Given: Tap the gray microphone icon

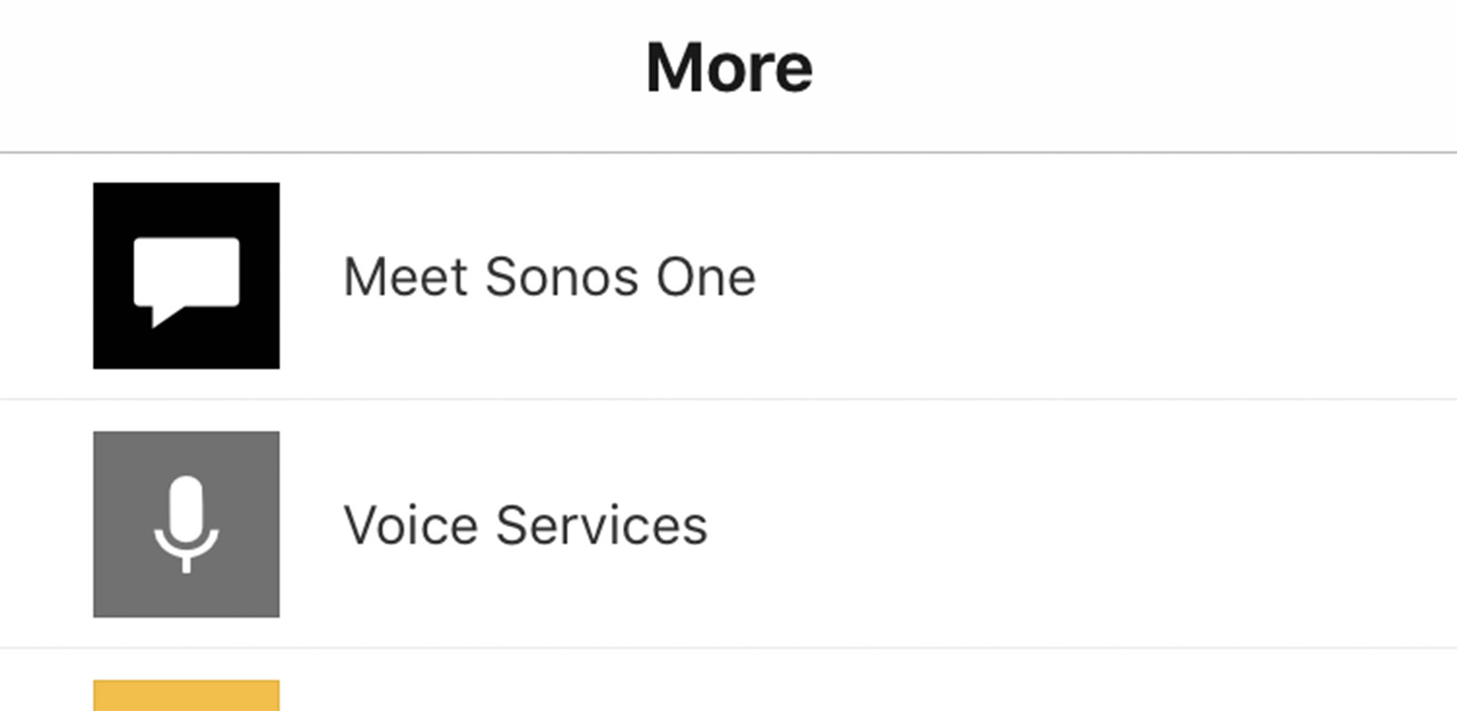Looking at the screenshot, I should tap(186, 524).
